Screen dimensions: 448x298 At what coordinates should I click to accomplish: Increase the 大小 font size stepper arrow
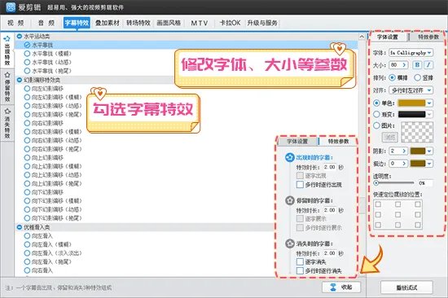[x=404, y=65]
